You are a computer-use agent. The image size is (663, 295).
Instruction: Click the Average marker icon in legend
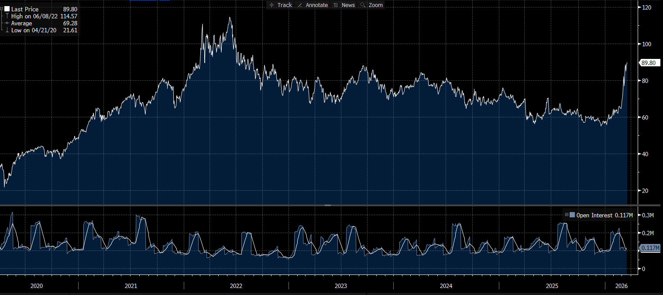pos(7,23)
